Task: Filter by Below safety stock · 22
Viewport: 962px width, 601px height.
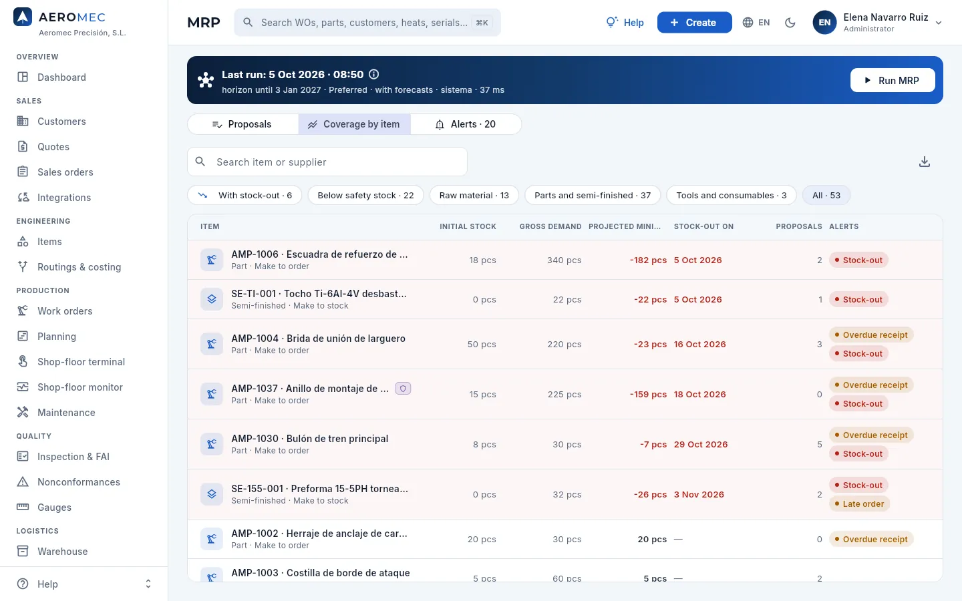Action: [x=365, y=195]
